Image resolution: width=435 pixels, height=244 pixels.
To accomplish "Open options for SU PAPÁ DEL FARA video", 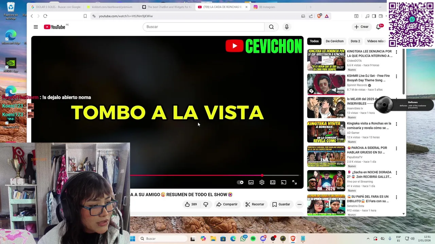I will click(396, 197).
